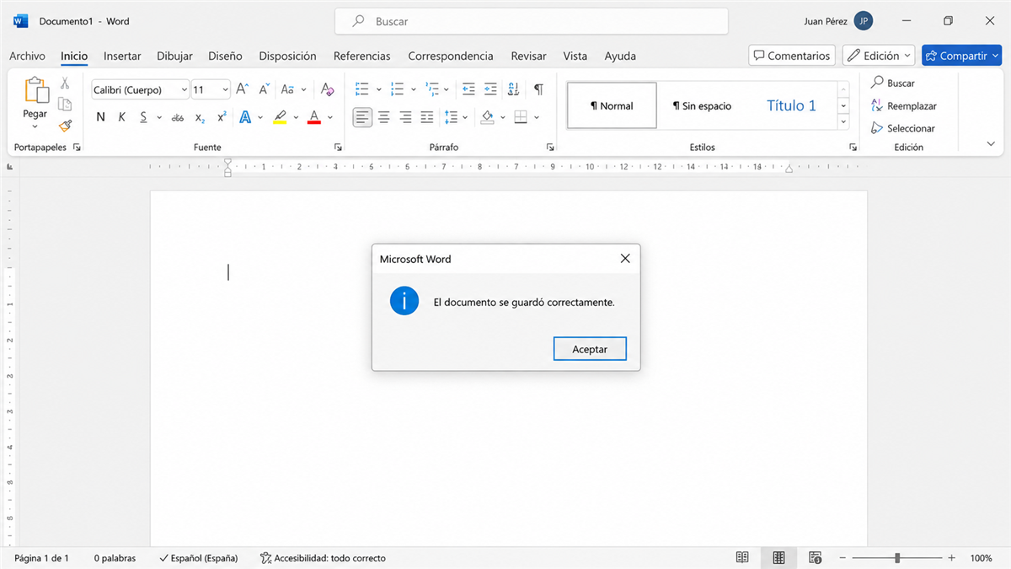Apply superscript formatting

click(222, 117)
